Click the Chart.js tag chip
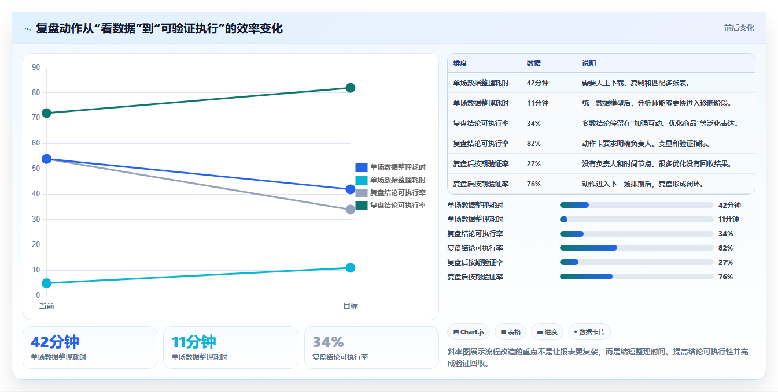778x392 pixels. point(469,332)
